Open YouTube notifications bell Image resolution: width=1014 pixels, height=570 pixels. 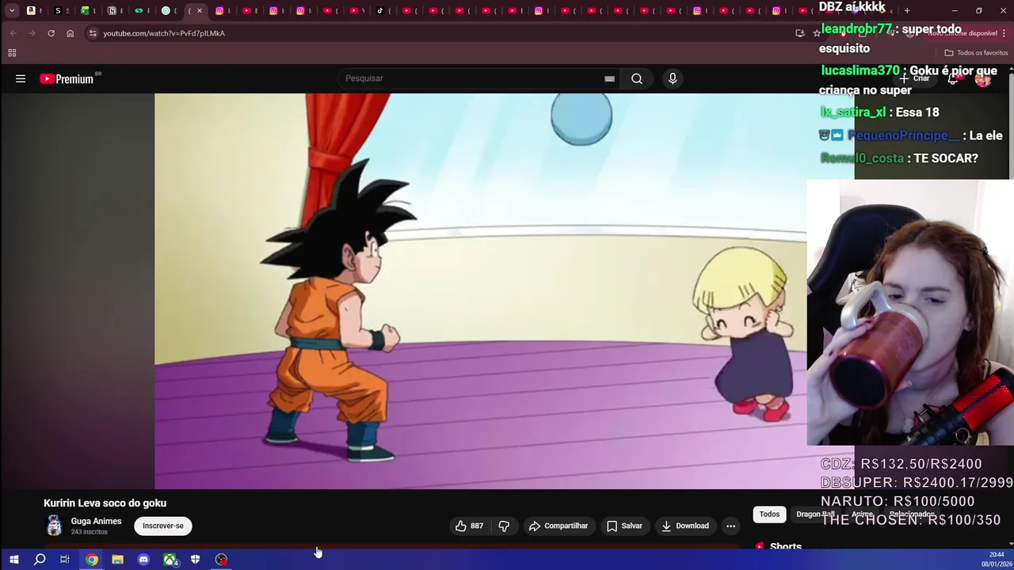[953, 78]
